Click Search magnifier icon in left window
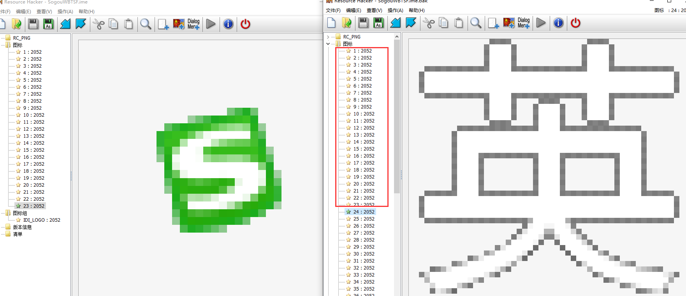Viewport: 686px width, 296px height. (146, 24)
